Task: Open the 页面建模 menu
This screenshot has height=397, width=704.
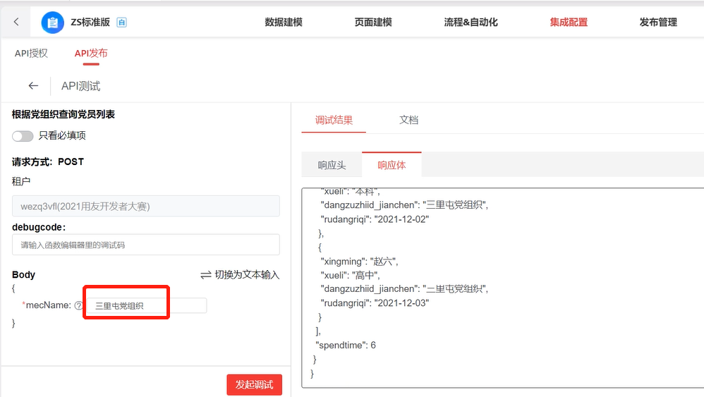Action: pyautogui.click(x=373, y=22)
